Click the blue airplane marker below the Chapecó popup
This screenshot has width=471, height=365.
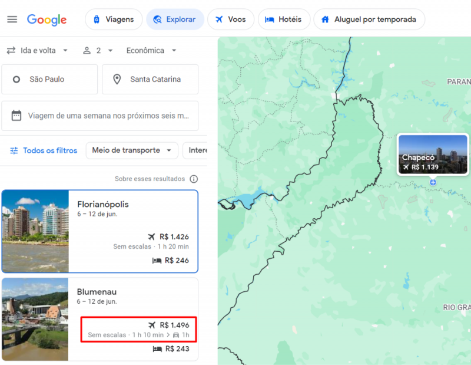tap(432, 183)
